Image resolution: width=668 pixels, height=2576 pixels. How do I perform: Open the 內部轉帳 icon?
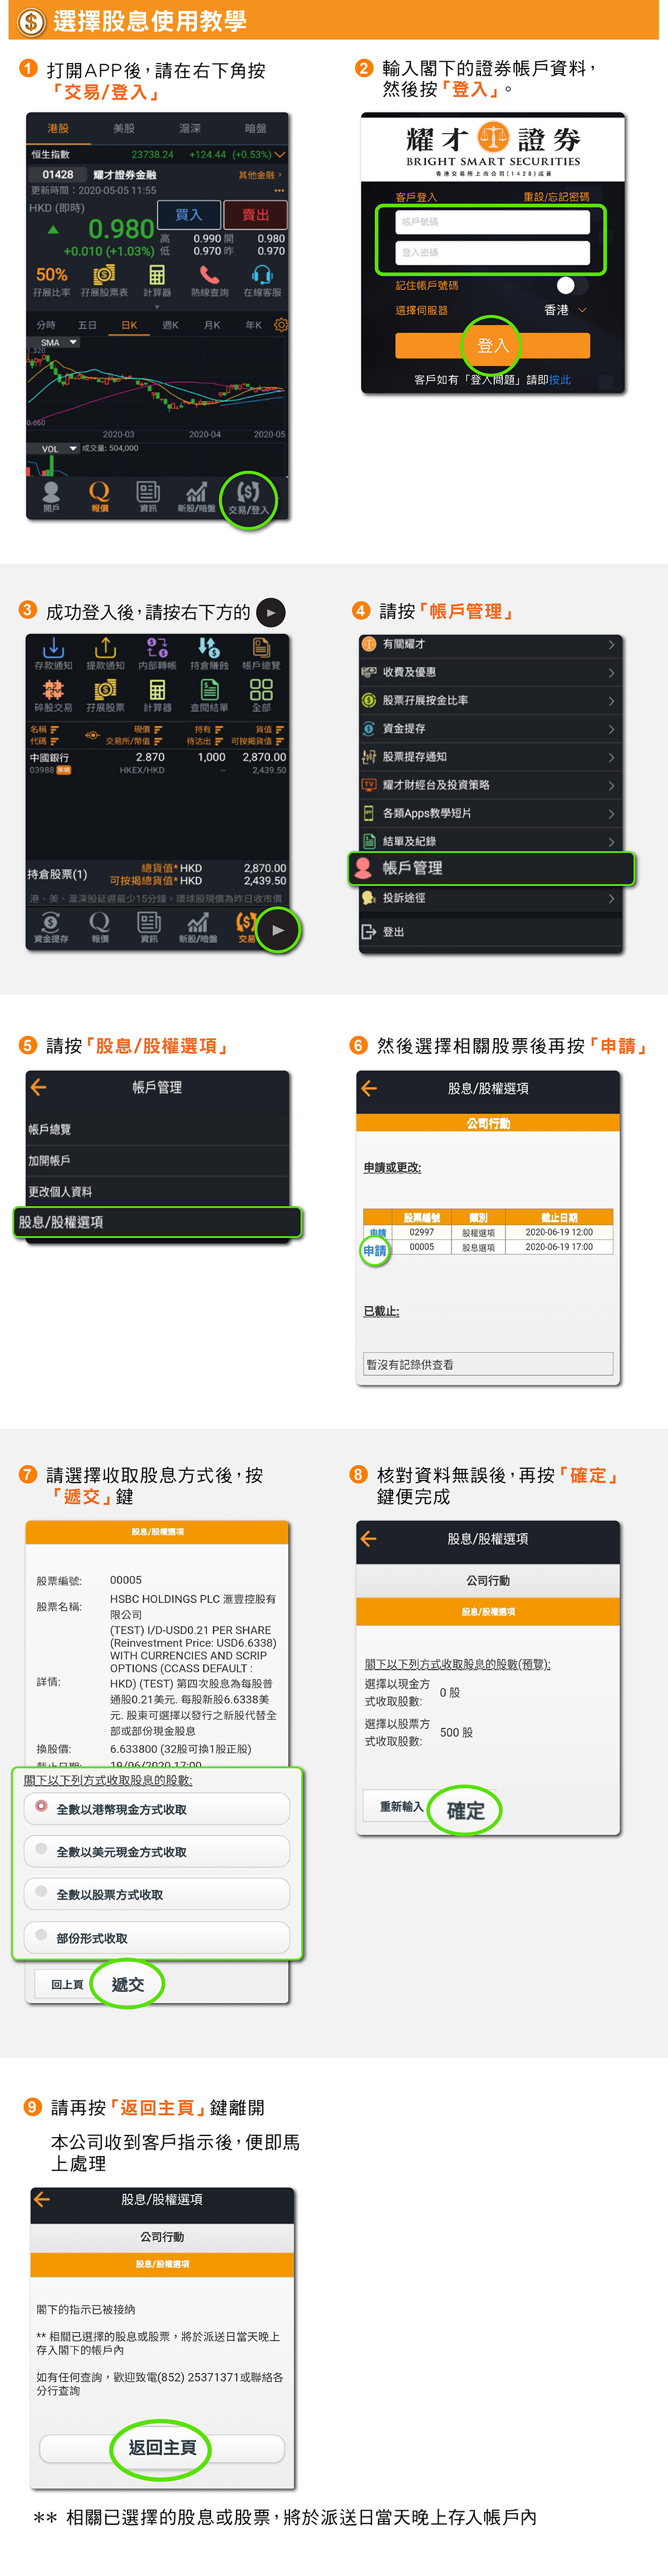[157, 654]
